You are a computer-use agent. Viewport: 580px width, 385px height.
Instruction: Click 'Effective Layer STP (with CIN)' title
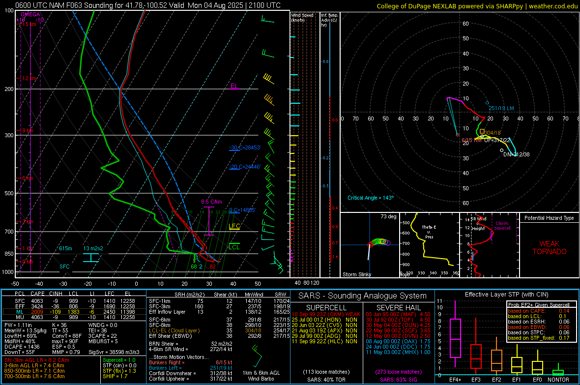coord(506,295)
